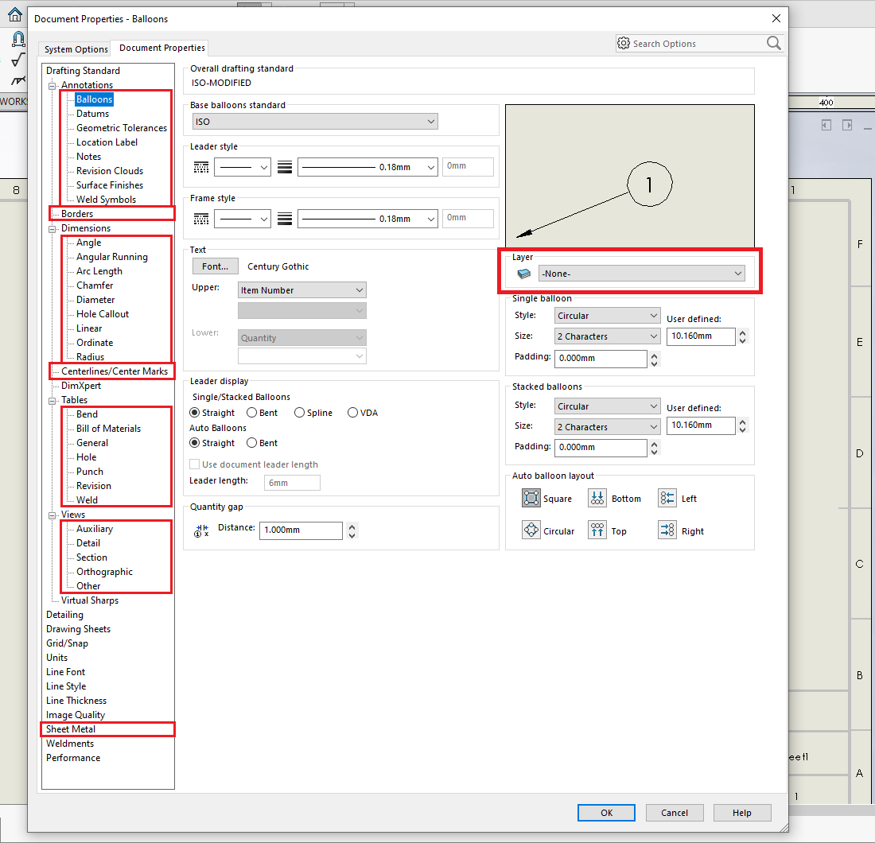Image resolution: width=875 pixels, height=843 pixels.
Task: Increase the Quantity gap Distance stepper
Action: coord(353,526)
